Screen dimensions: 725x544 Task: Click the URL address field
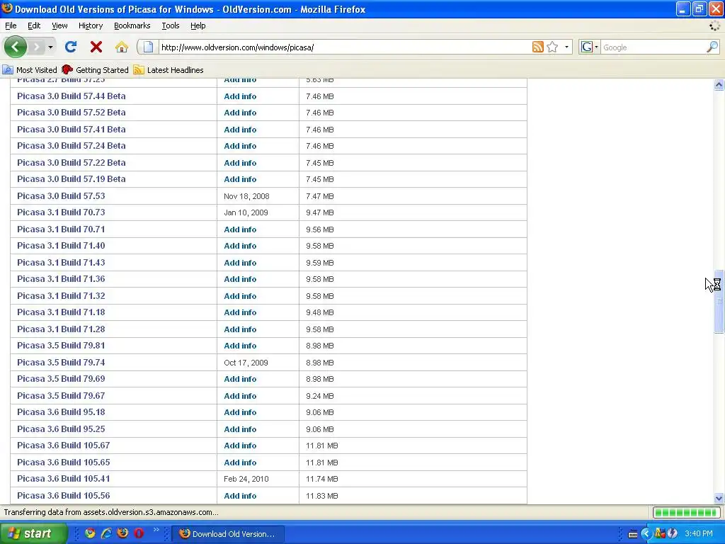[345, 47]
